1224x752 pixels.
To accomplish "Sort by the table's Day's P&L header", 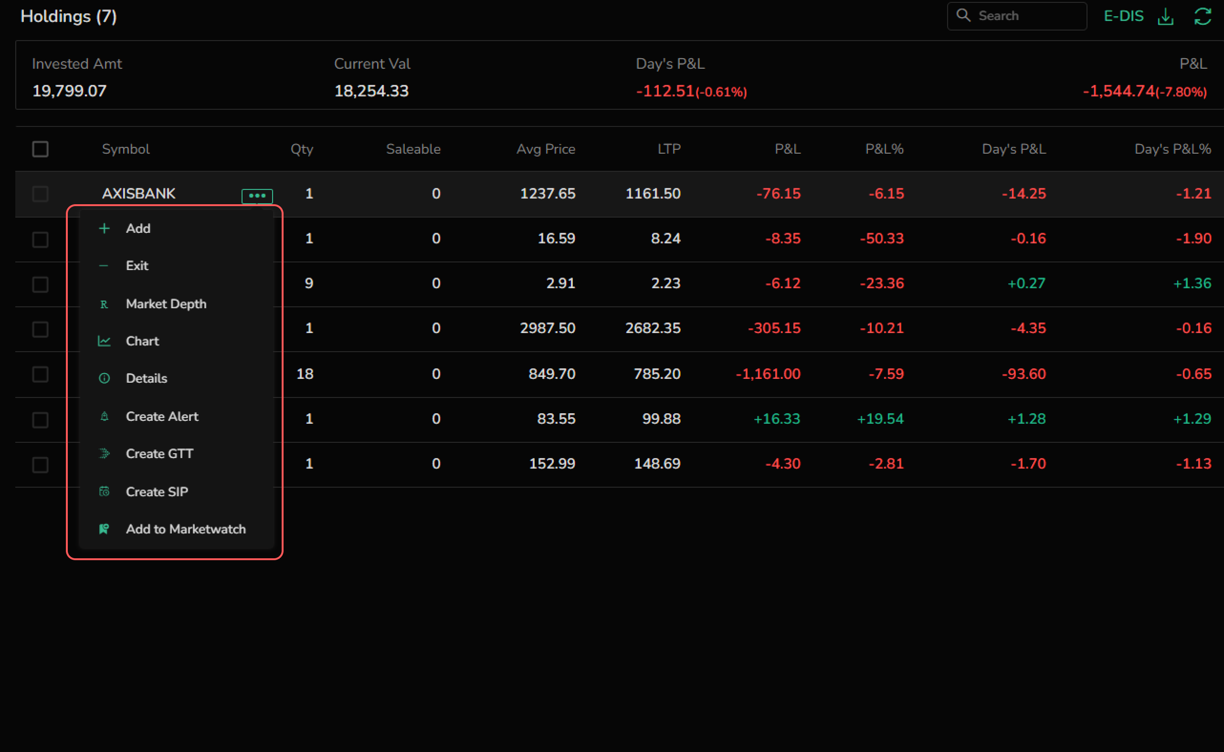I will coord(1013,149).
